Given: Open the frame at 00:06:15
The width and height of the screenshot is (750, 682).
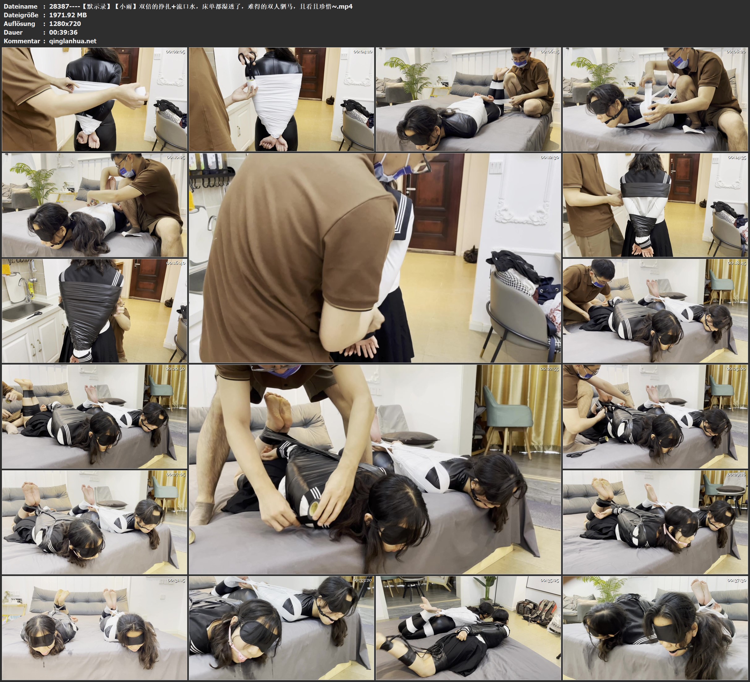Looking at the screenshot, I should [x=468, y=99].
